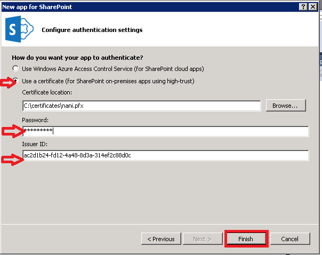
Task: Click the 'New app for SharePoint' title text
Action: pos(37,7)
